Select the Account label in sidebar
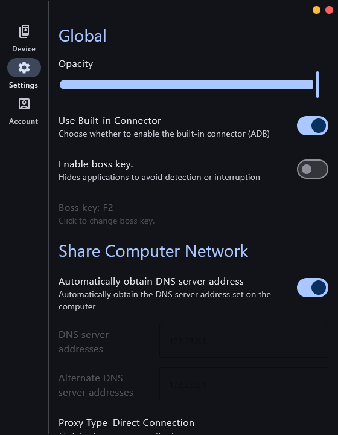This screenshot has height=435, width=338. click(x=24, y=121)
